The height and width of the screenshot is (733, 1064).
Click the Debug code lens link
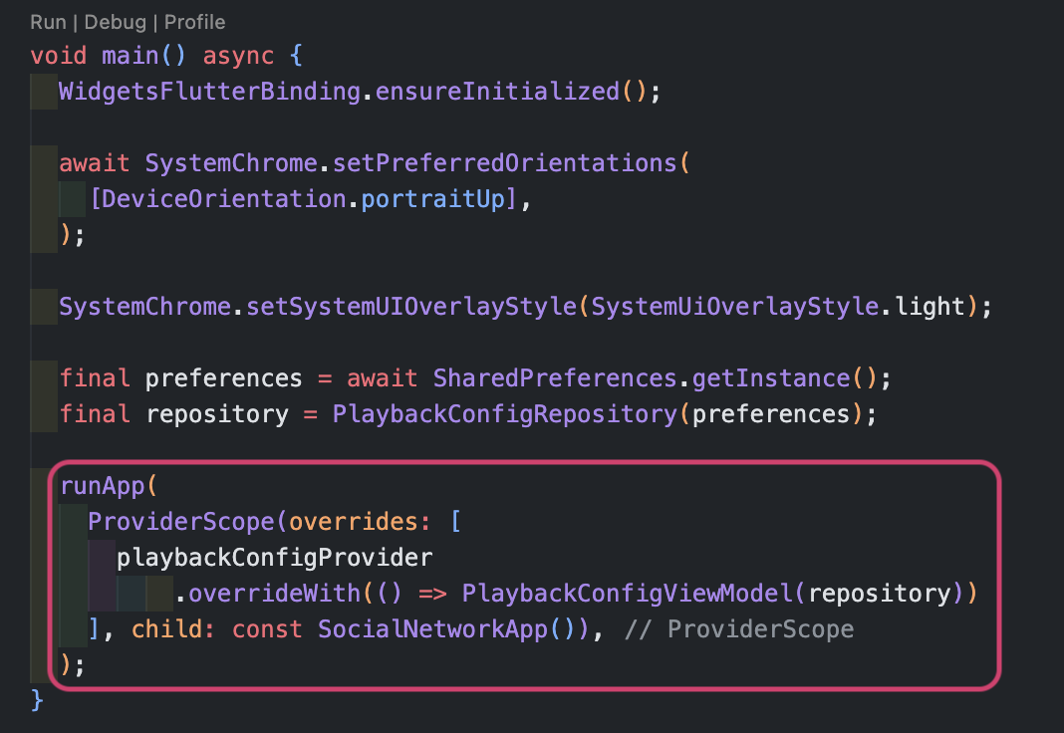[x=116, y=22]
